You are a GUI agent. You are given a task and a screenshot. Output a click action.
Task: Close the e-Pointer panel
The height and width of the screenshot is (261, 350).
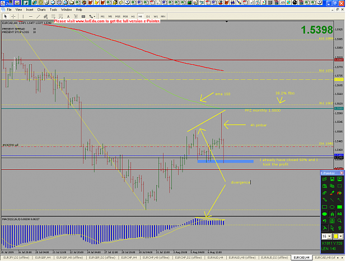[342, 173]
